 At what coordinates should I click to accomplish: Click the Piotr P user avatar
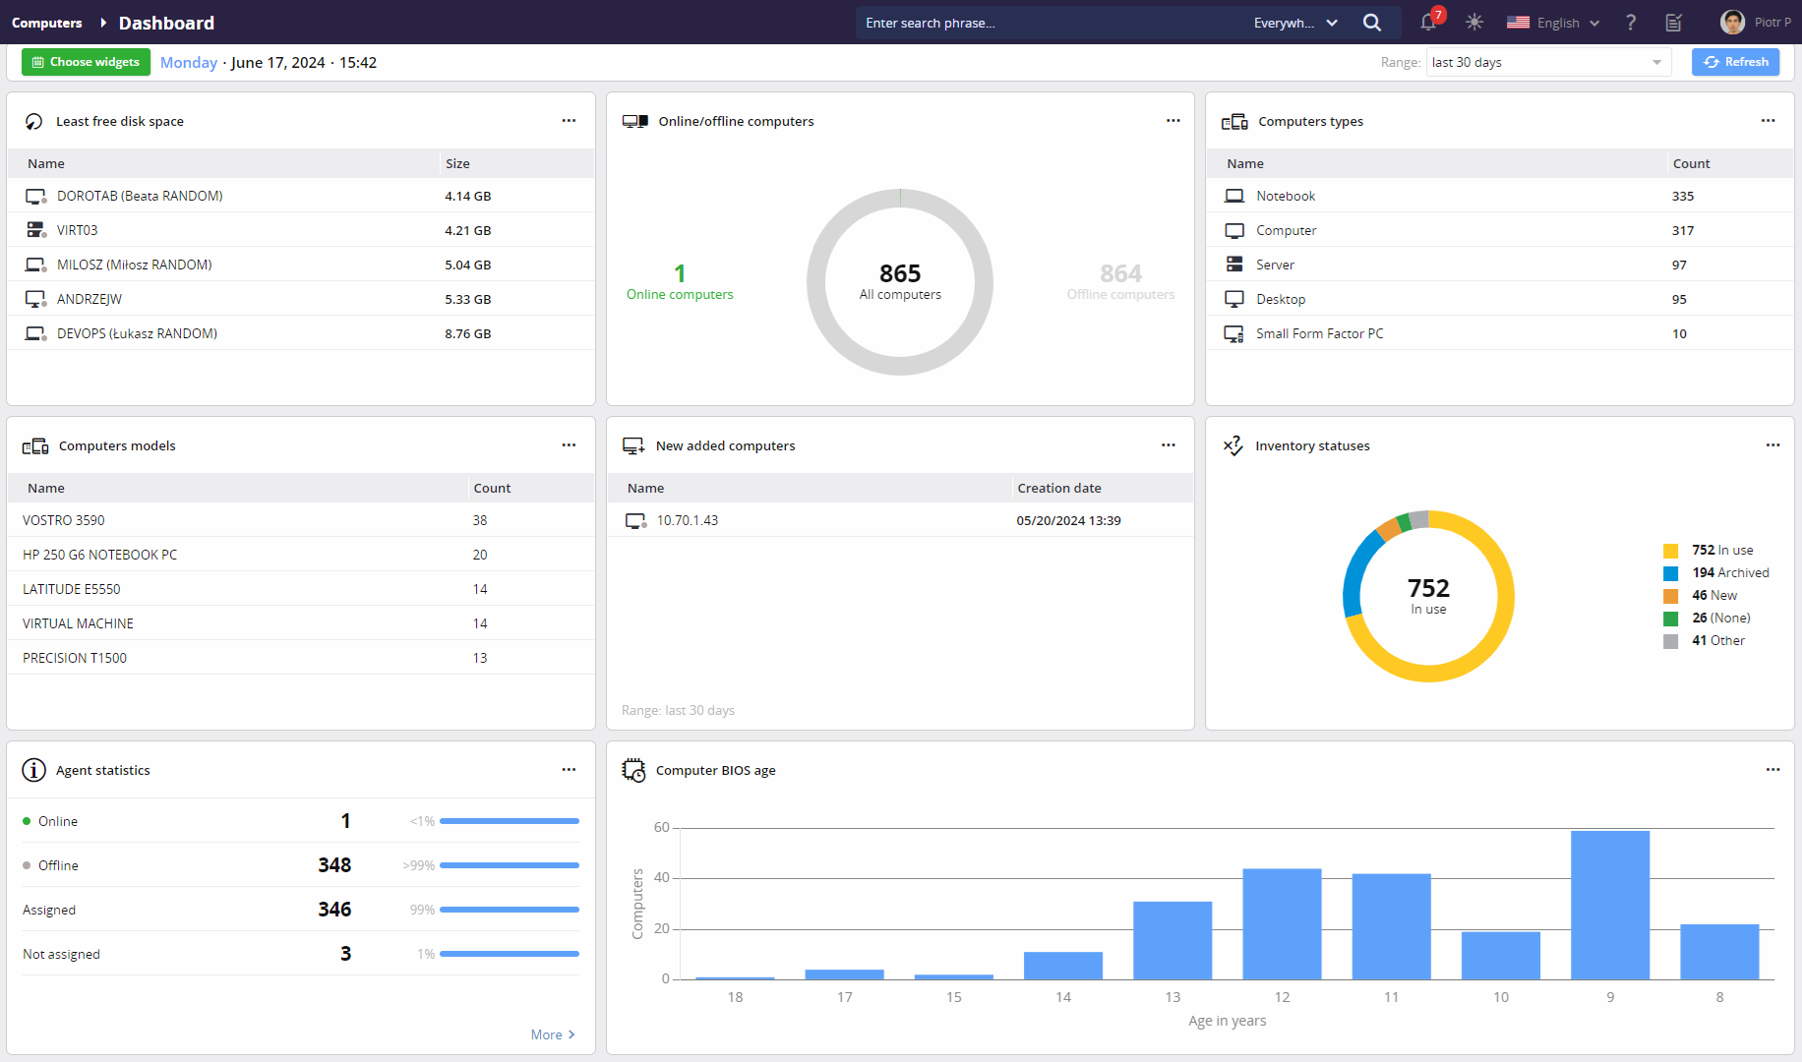(x=1732, y=23)
